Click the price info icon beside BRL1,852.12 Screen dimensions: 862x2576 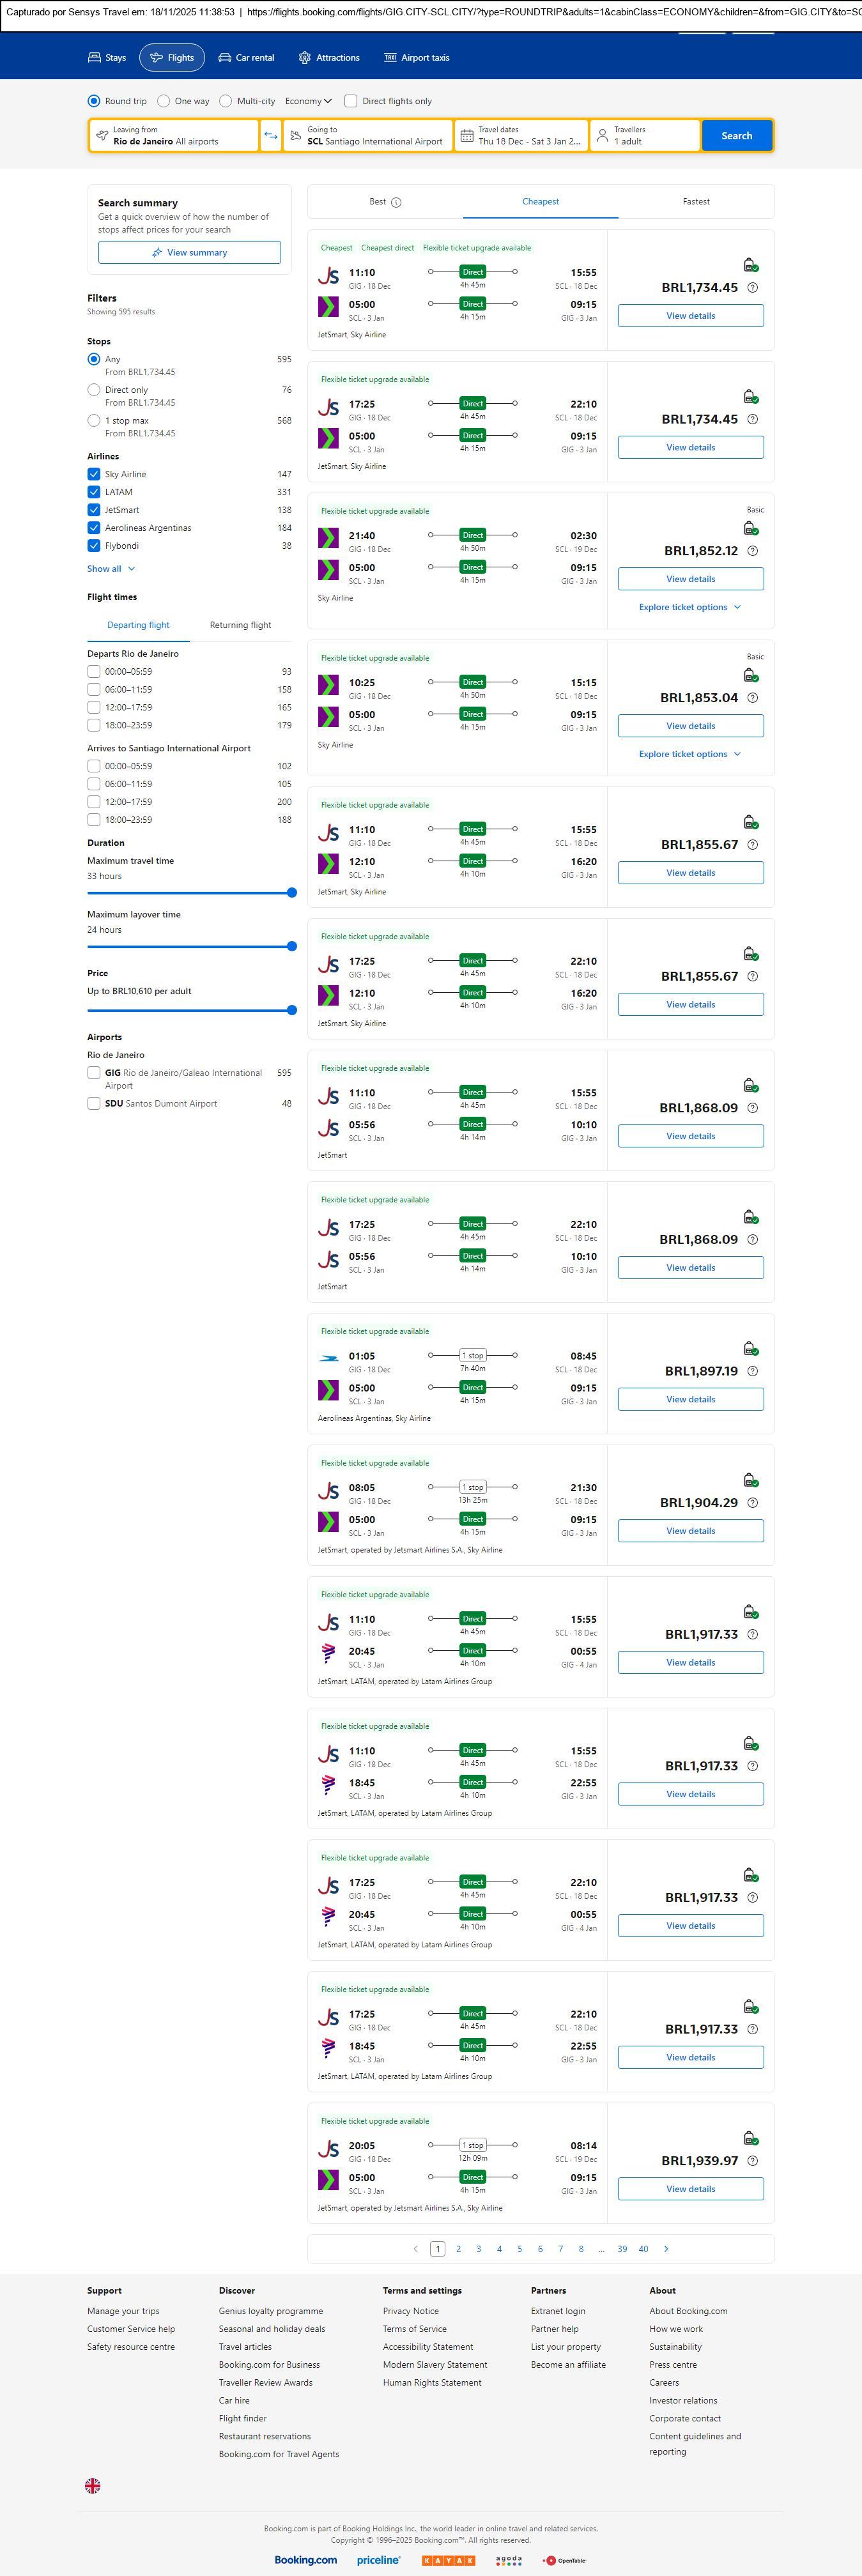[753, 551]
